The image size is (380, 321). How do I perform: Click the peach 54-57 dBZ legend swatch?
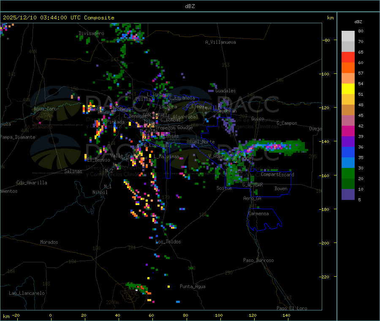pos(348,78)
